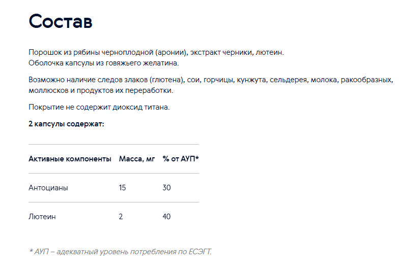This screenshot has width=399, height=272.
Task: Click the "Покрытие не содержит диоксид титана" text
Action: click(99, 107)
